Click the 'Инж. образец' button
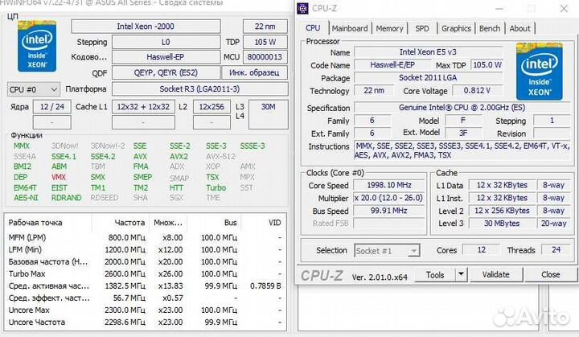Screen dimensions: 579x337 tap(254, 72)
